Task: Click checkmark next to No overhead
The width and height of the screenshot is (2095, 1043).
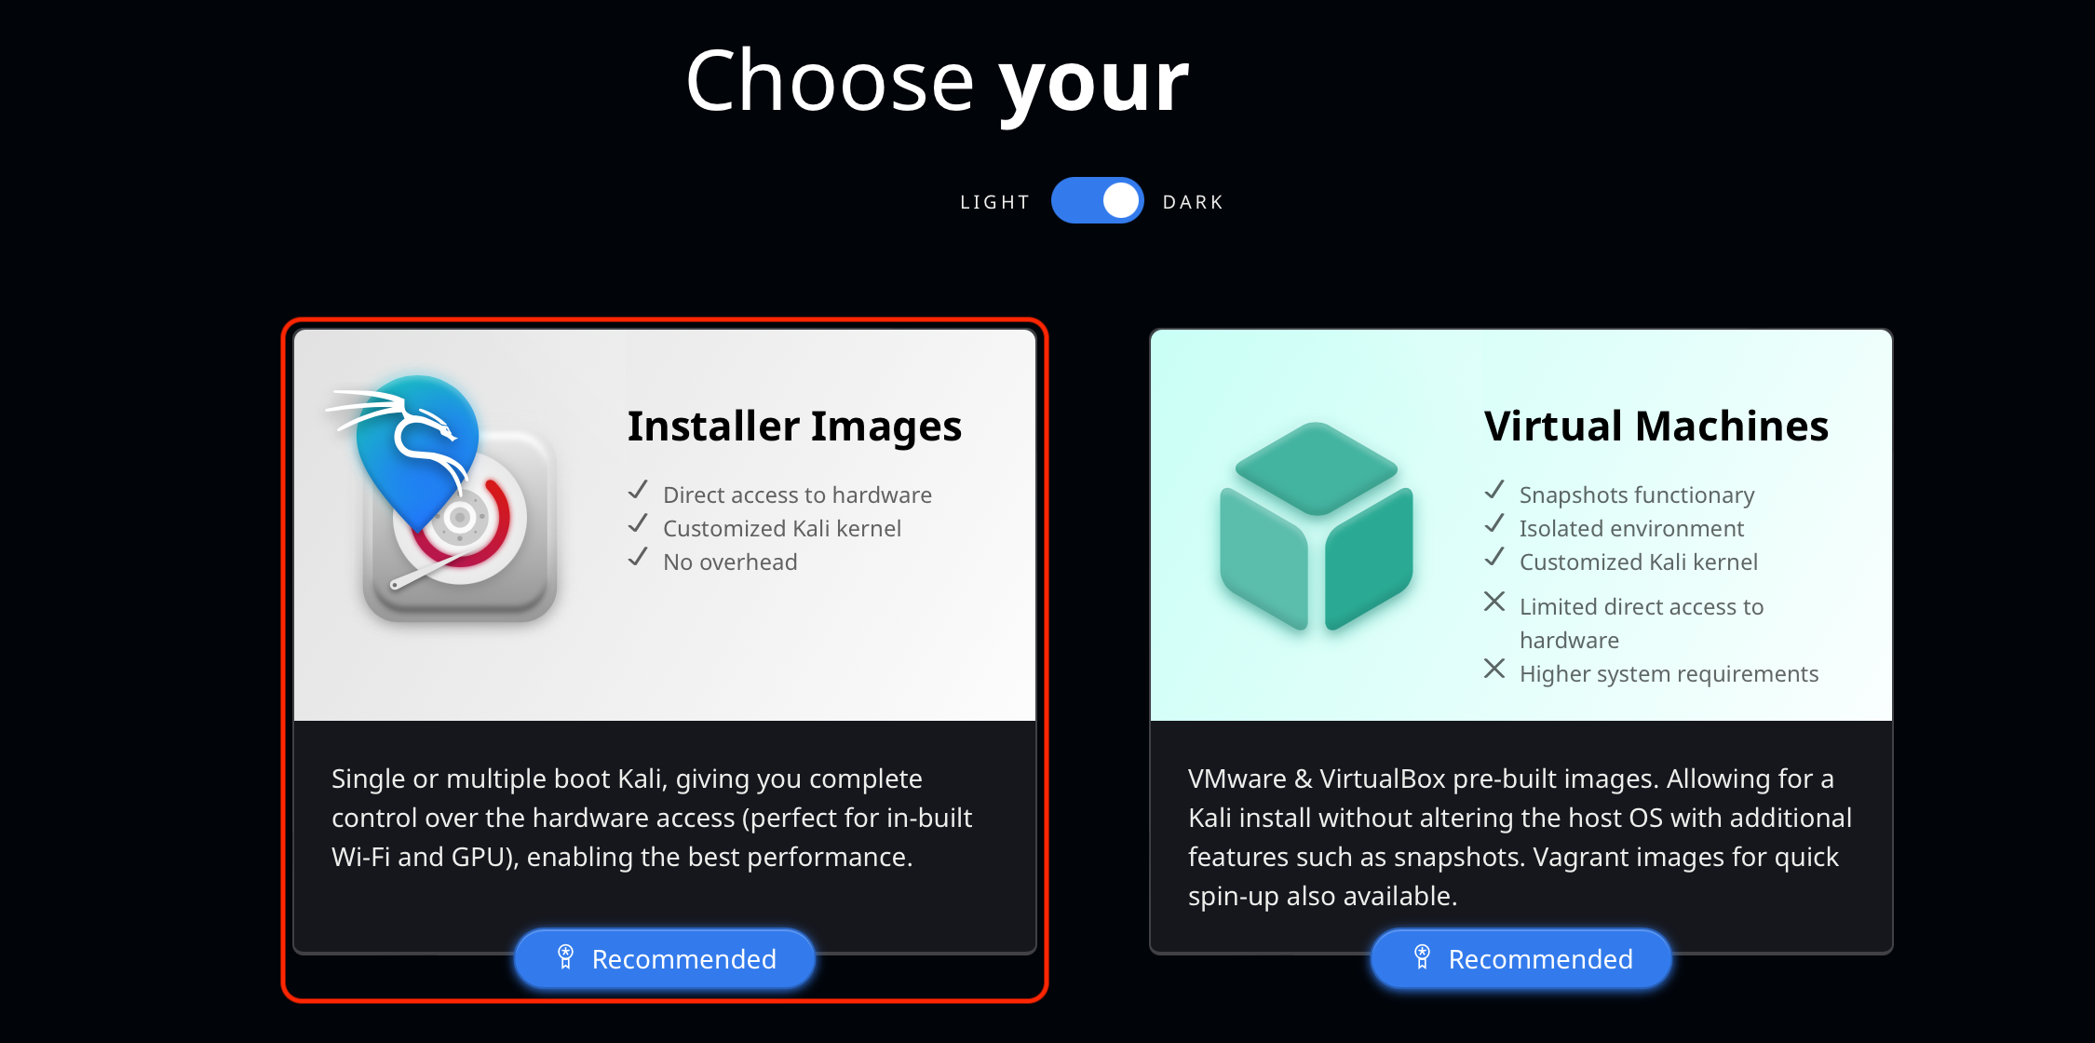Action: point(638,557)
